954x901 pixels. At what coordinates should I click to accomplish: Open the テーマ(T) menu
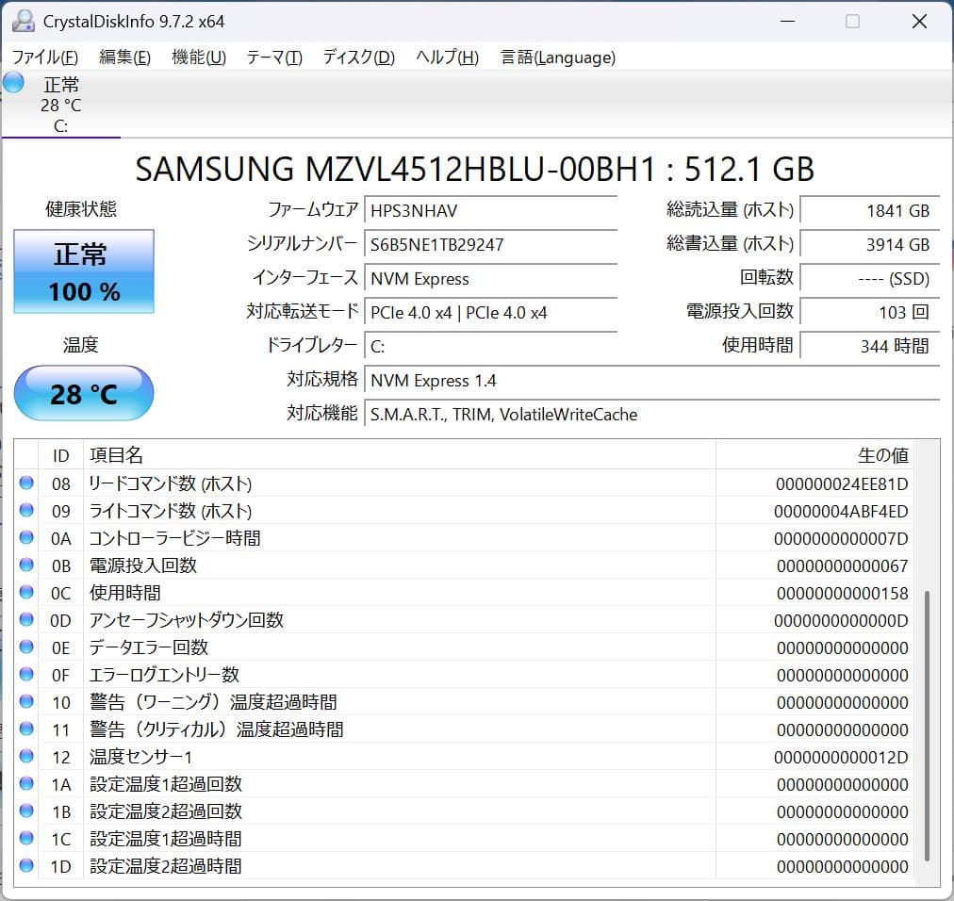(x=274, y=57)
